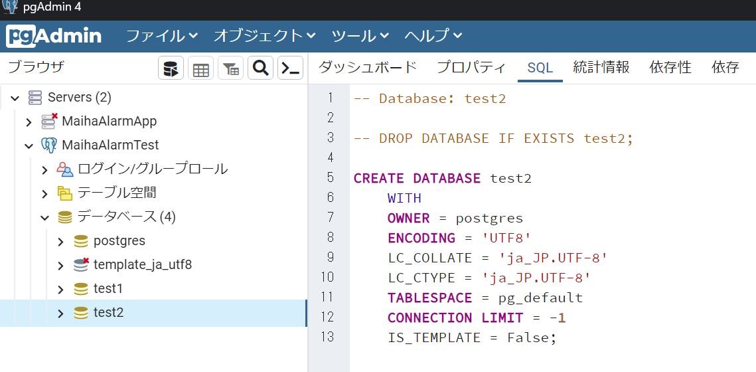Image resolution: width=756 pixels, height=372 pixels.
Task: Click the postgres database icon
Action: [x=80, y=240]
